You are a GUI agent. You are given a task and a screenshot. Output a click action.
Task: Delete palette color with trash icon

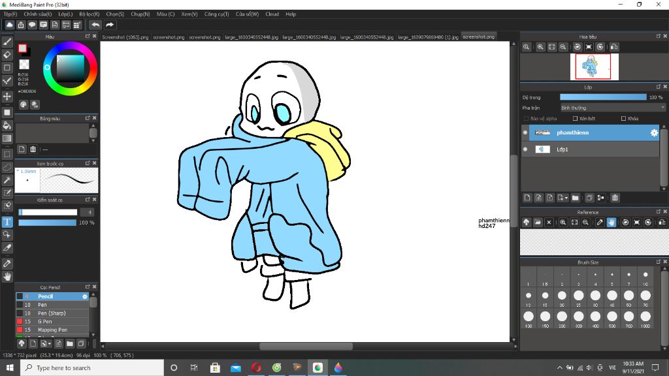[x=33, y=149]
